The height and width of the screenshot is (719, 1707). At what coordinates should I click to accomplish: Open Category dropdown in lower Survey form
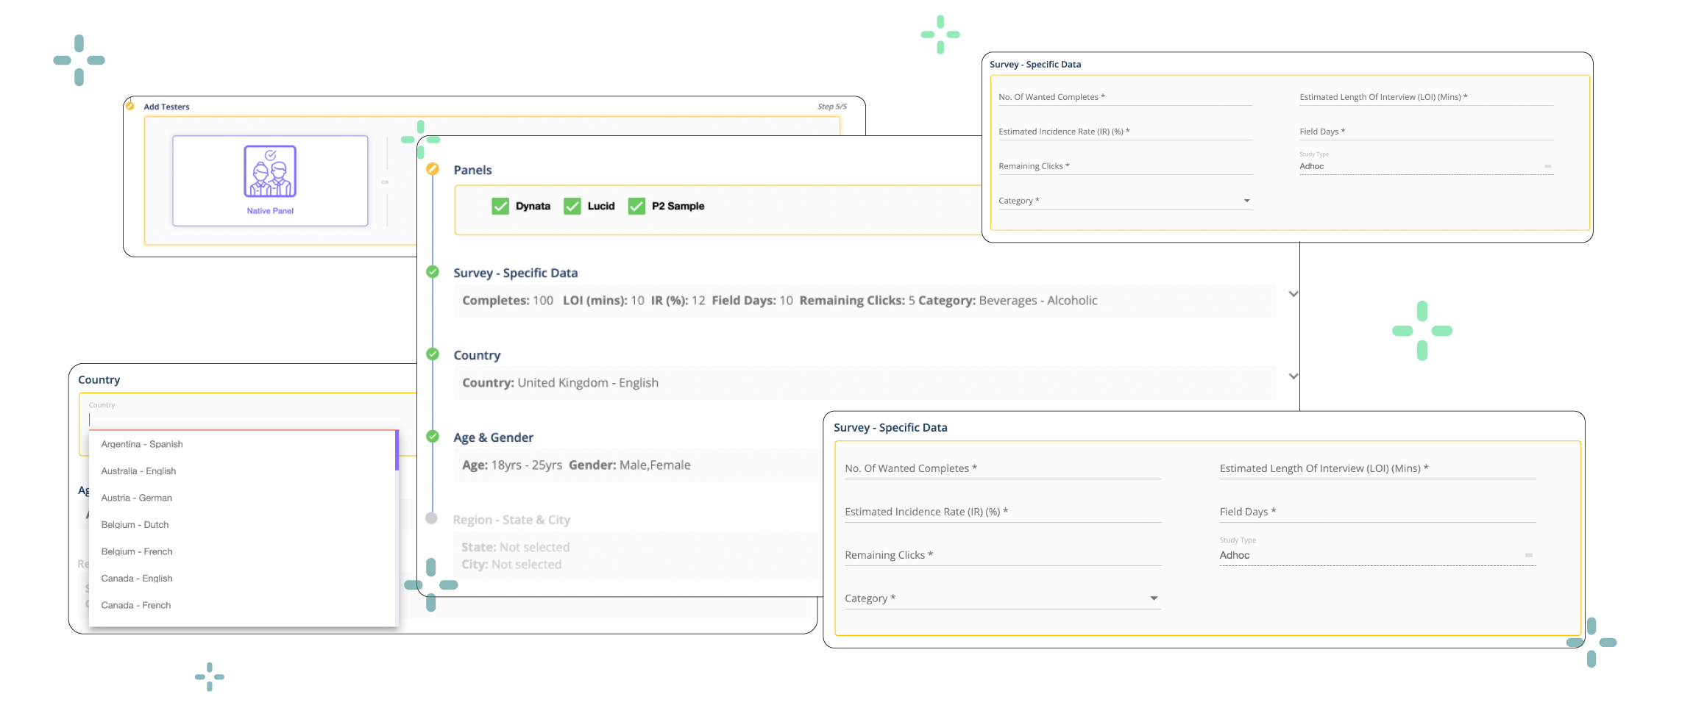[x=1003, y=598]
